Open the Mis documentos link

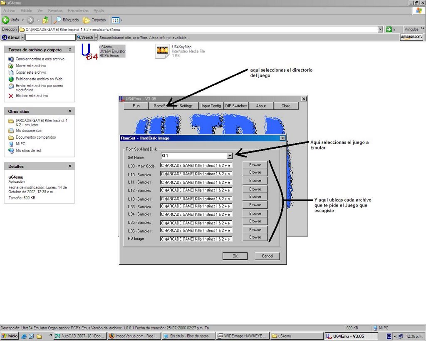29,130
